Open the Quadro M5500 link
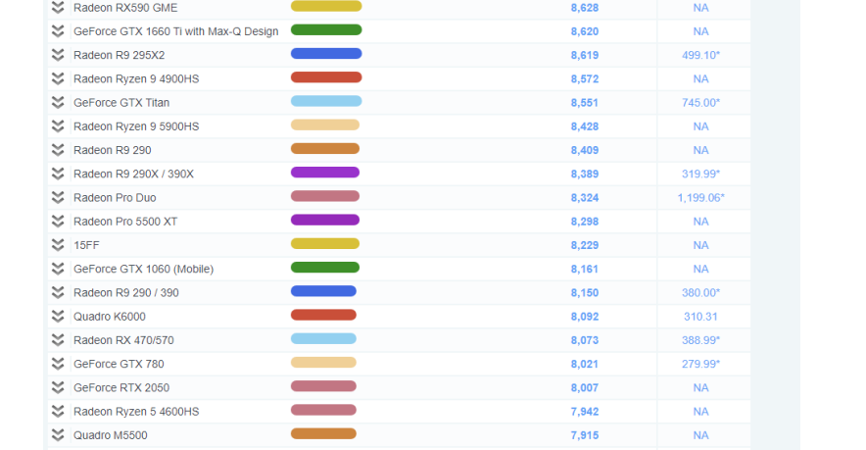The height and width of the screenshot is (450, 866). point(111,435)
